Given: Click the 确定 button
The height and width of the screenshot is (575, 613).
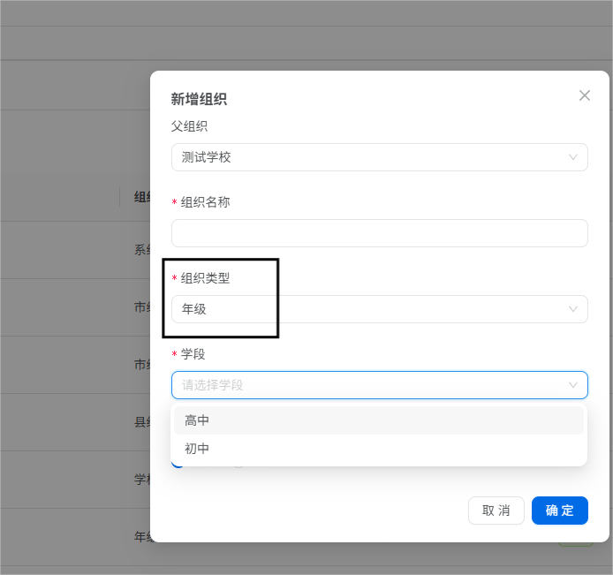Looking at the screenshot, I should [560, 511].
